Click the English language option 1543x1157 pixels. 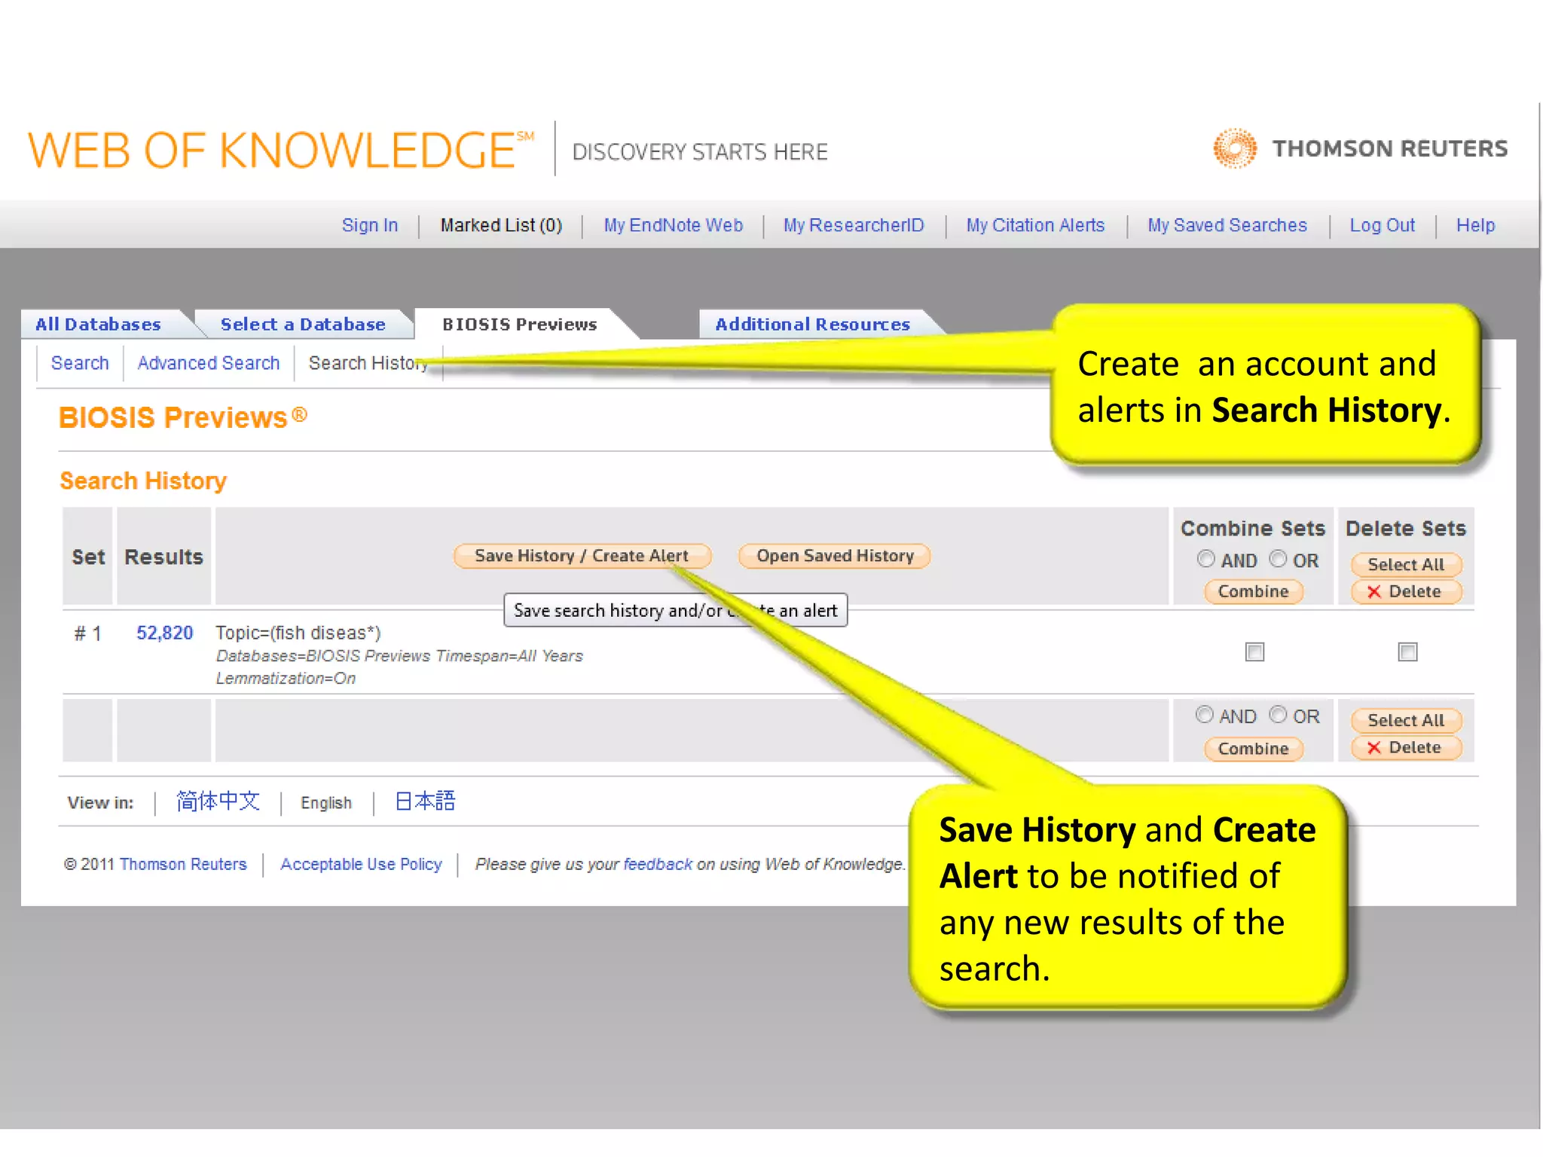(326, 803)
